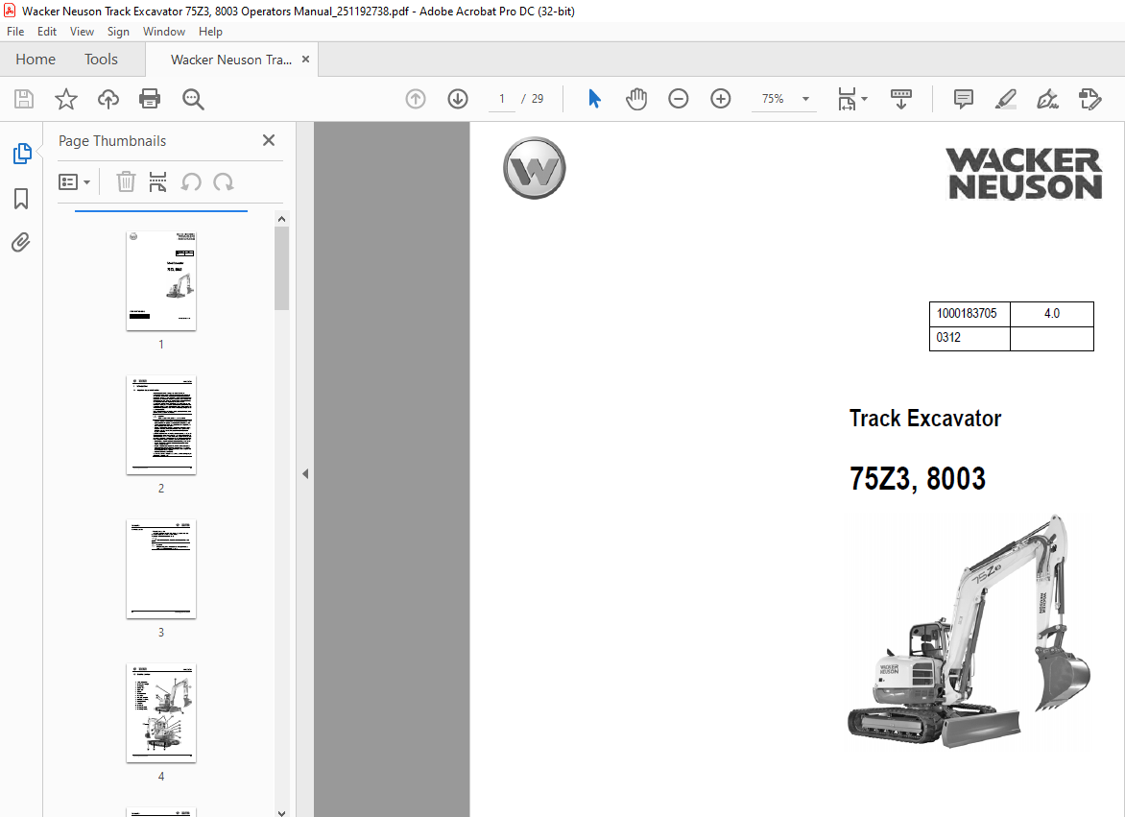1125x817 pixels.
Task: Delete selected page with trash icon
Action: click(x=127, y=181)
